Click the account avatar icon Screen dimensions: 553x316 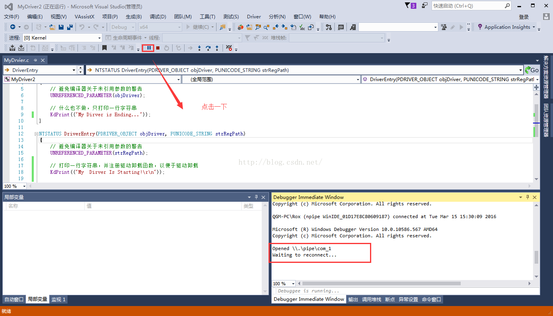click(x=547, y=16)
